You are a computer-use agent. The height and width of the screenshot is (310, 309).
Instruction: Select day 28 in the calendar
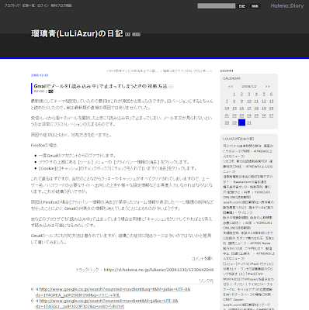(227, 122)
